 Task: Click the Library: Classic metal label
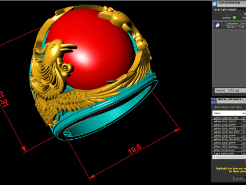(x=227, y=107)
